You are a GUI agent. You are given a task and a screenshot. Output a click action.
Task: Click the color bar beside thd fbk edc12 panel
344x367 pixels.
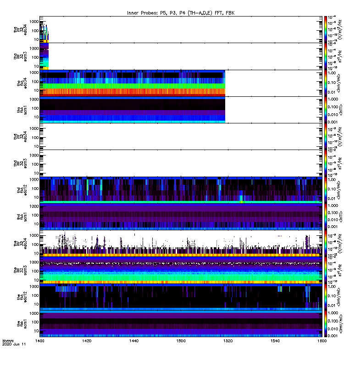click(x=326, y=190)
